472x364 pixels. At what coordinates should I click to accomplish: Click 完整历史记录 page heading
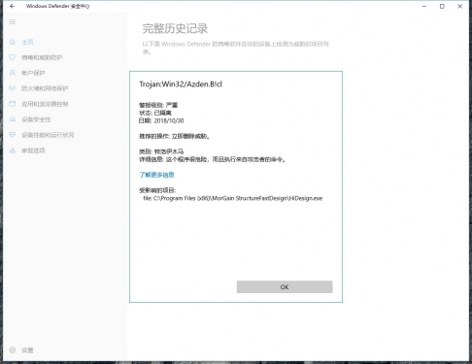(x=175, y=28)
